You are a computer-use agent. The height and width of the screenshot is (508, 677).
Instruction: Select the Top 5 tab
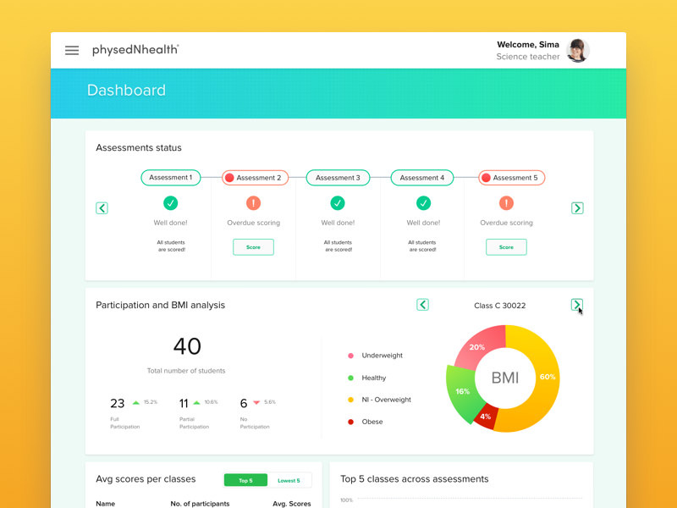245,480
